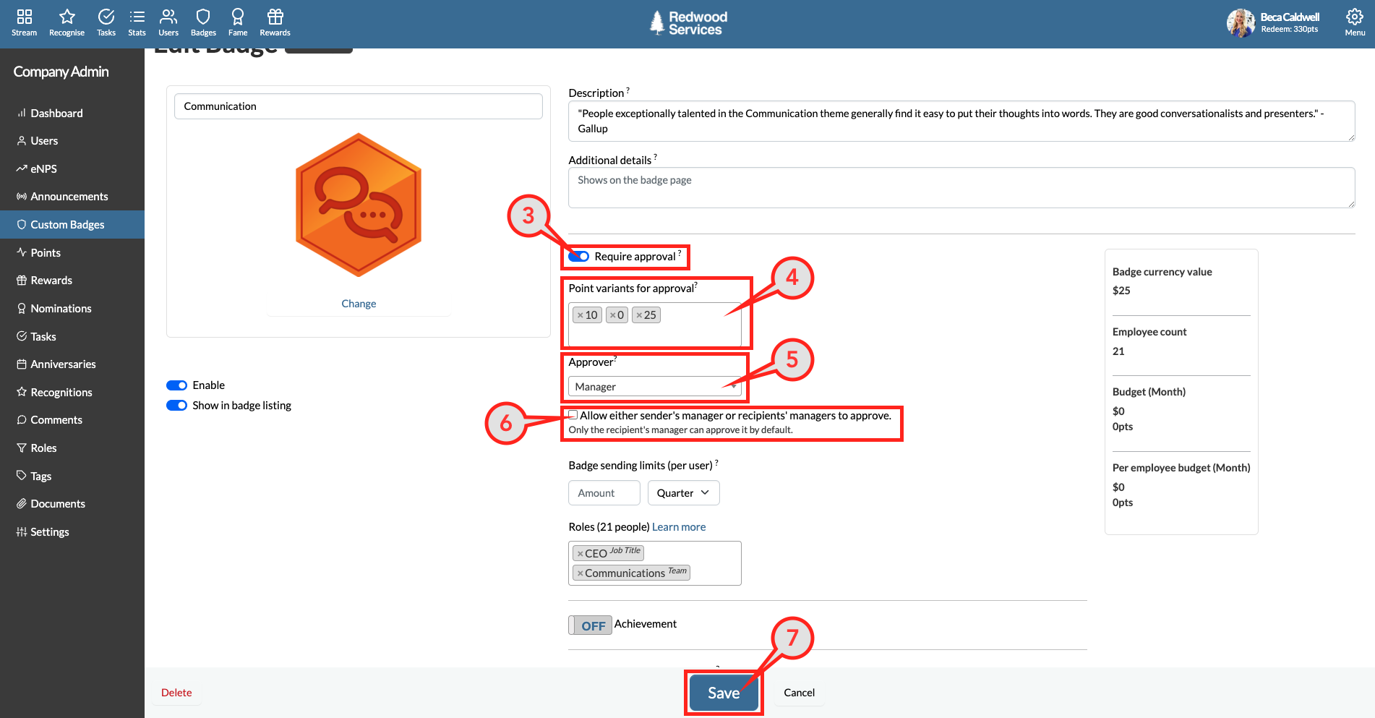Open Rewards from the top bar
This screenshot has height=718, width=1375.
[x=275, y=22]
